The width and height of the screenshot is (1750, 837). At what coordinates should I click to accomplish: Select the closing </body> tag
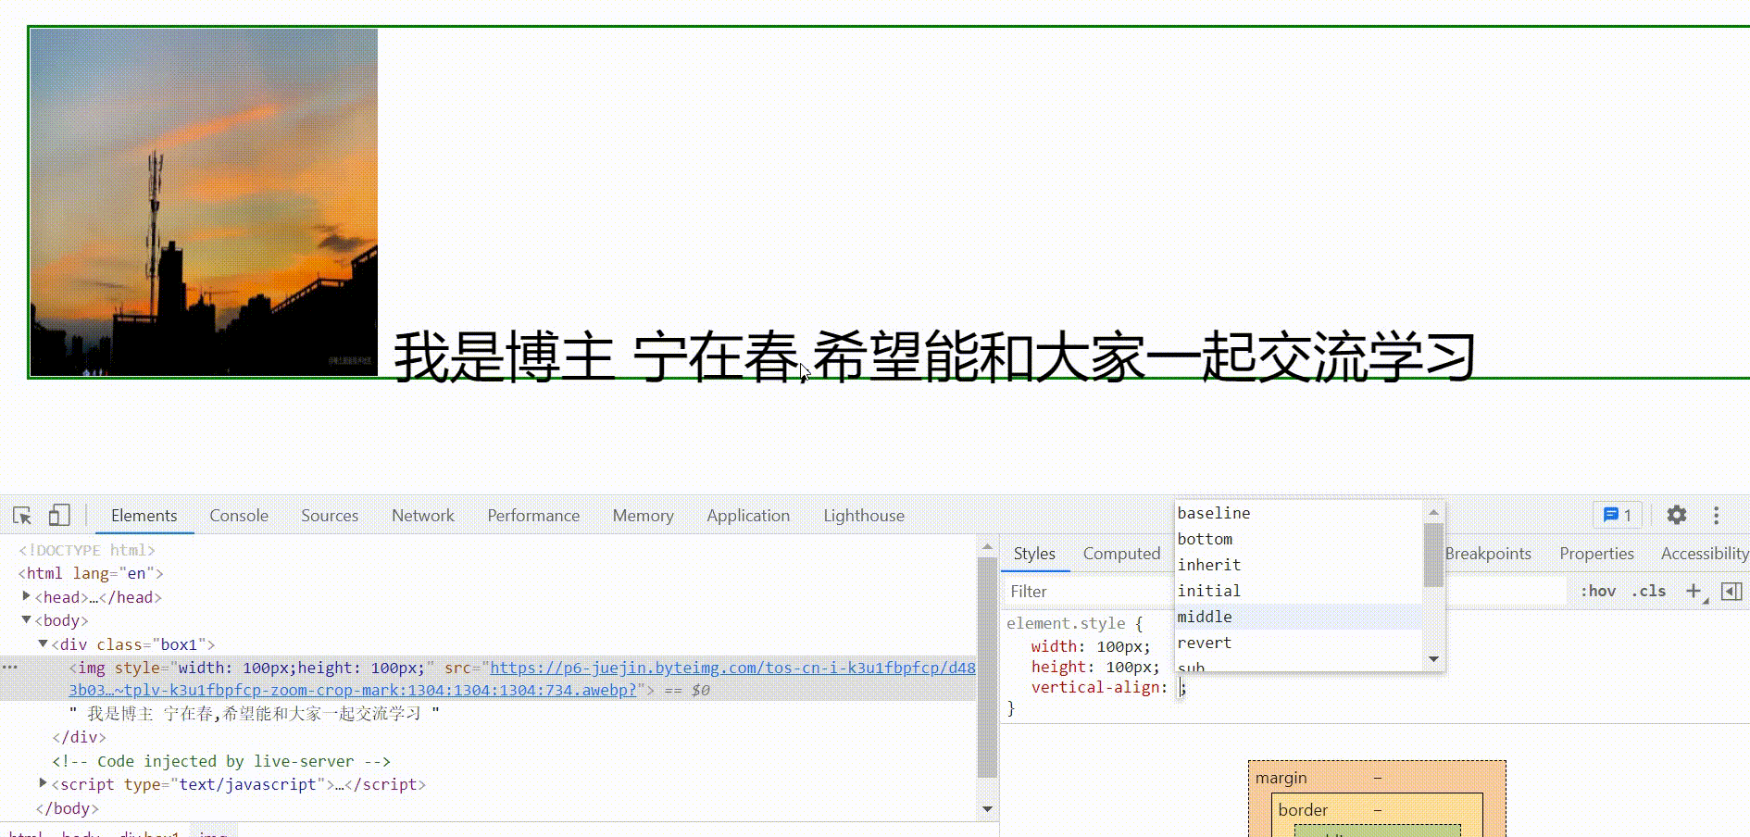[67, 808]
